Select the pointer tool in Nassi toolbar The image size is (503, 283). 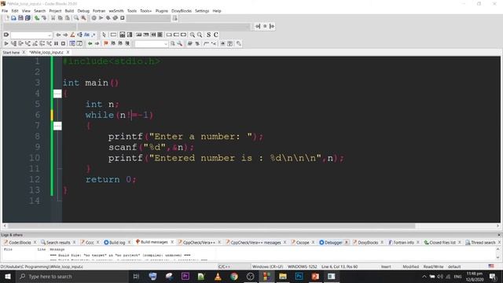pos(104,35)
